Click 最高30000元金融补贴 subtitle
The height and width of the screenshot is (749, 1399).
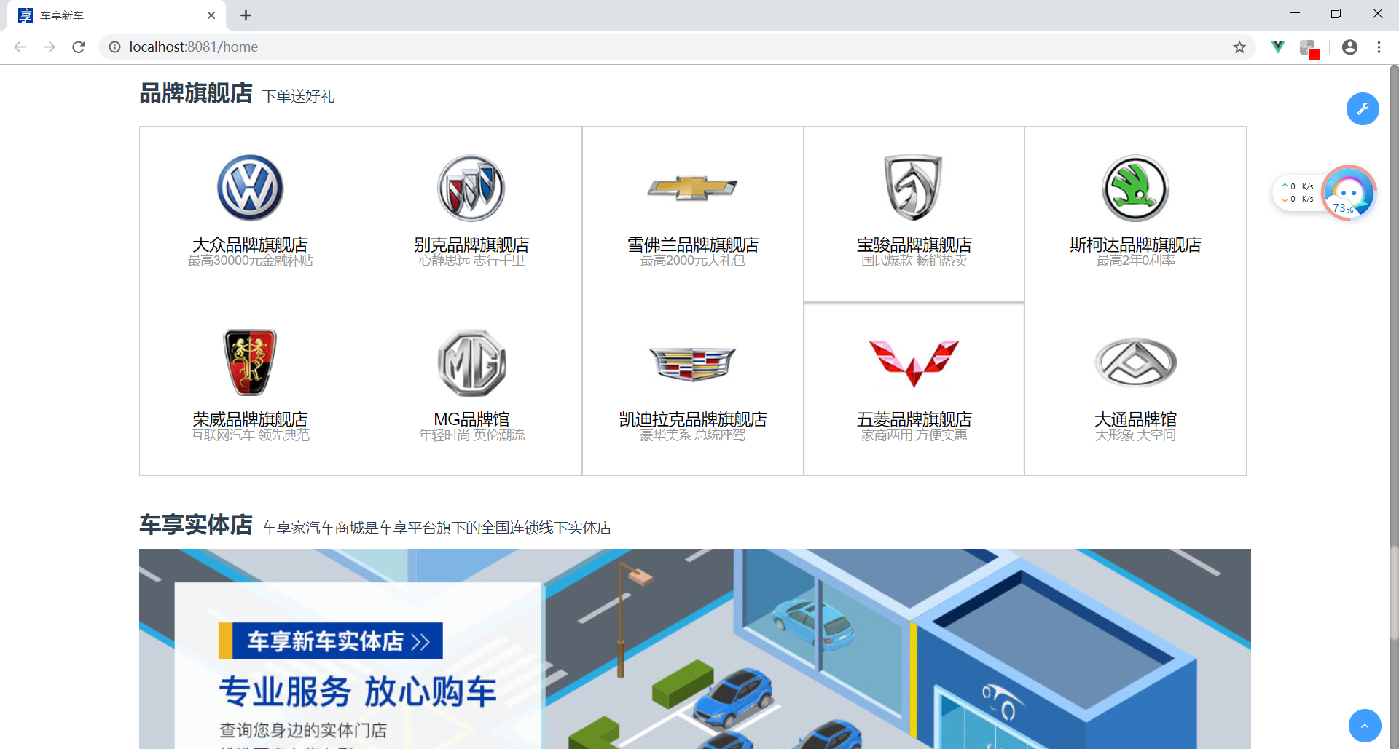(250, 261)
